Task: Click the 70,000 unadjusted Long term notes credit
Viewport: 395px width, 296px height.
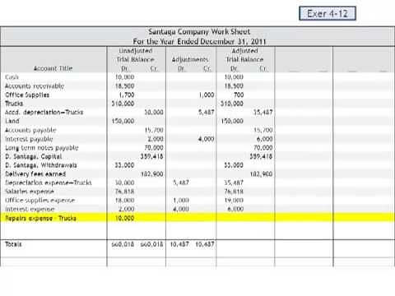Action: coord(154,148)
